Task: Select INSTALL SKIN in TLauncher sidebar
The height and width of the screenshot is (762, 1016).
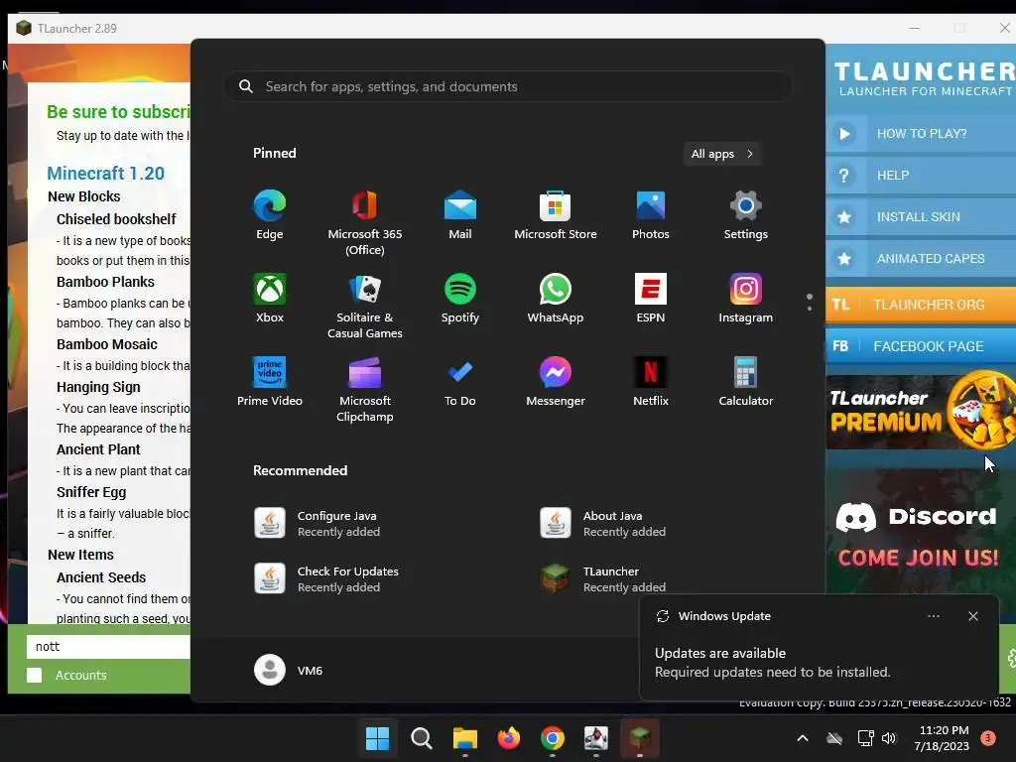Action: (920, 217)
